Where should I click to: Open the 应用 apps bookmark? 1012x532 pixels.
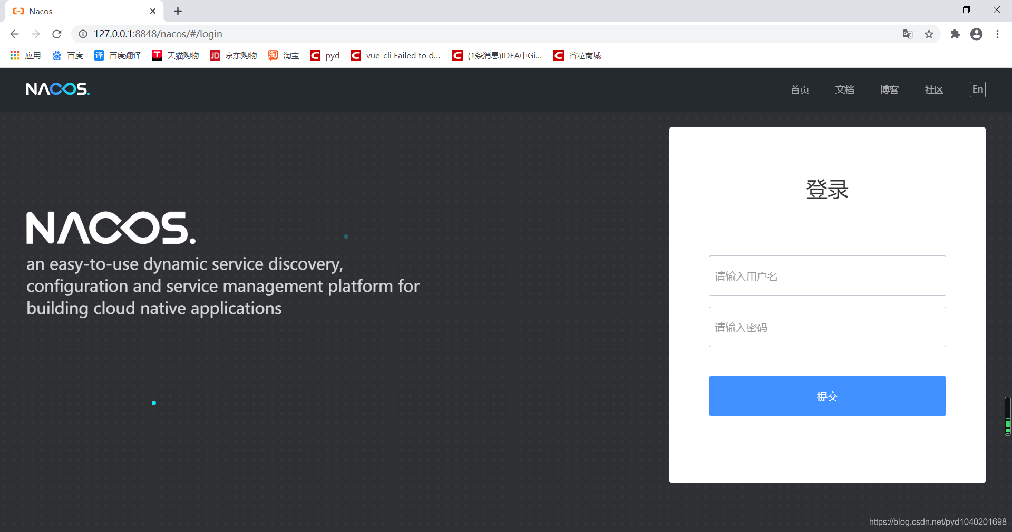point(25,55)
